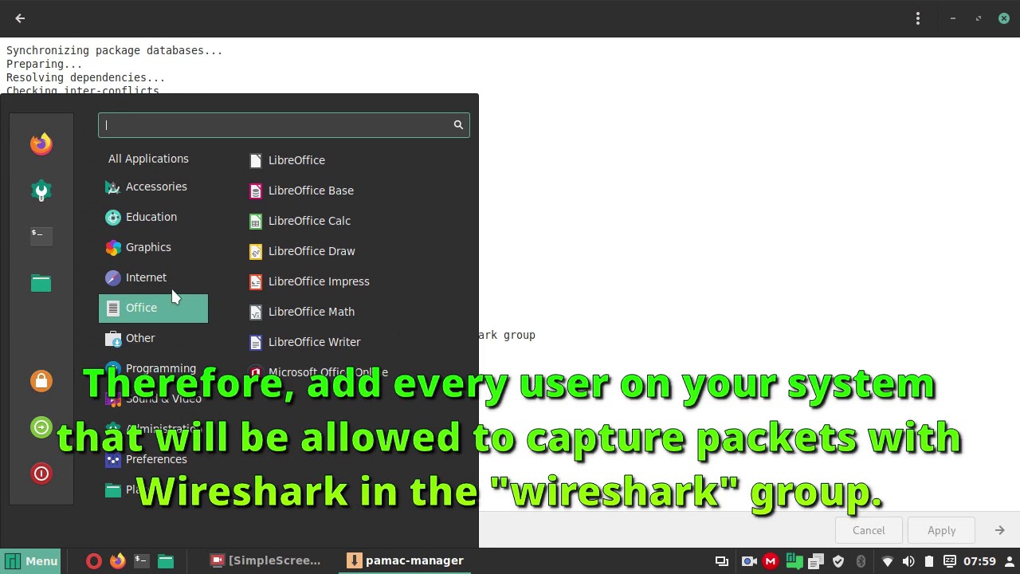
Task: Open terminal from the panel launcher
Action: click(x=142, y=560)
